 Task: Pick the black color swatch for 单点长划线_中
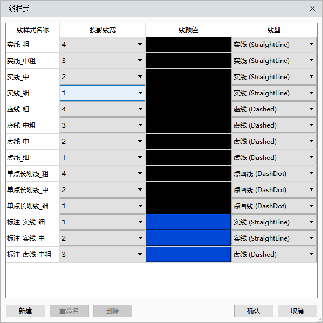188,189
